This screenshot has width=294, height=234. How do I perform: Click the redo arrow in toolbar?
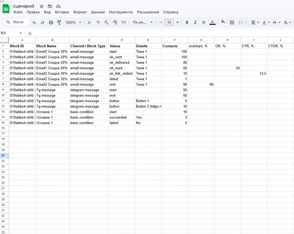[42, 22]
